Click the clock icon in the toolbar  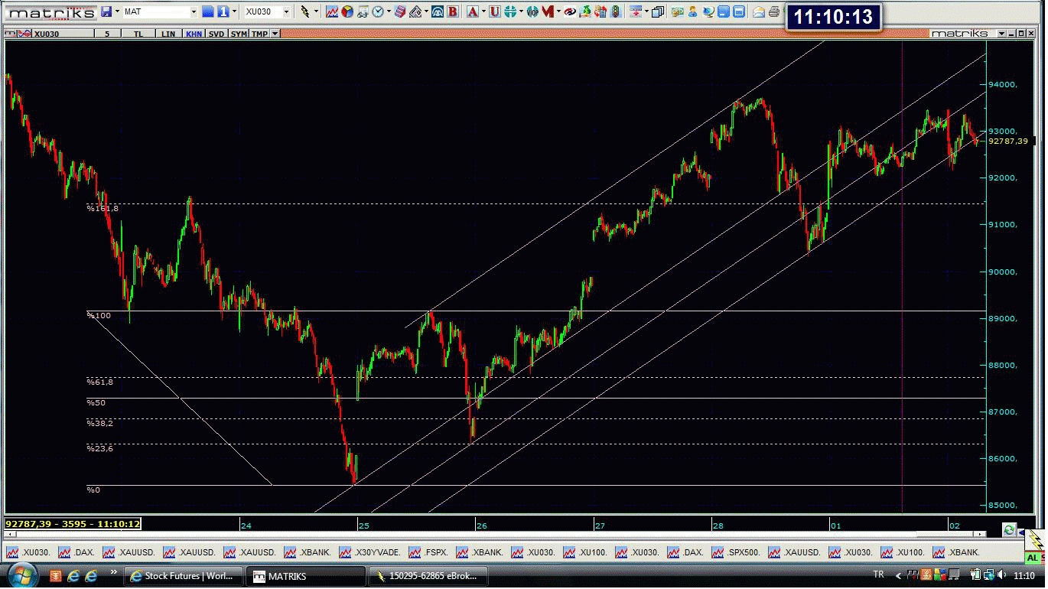(x=379, y=11)
